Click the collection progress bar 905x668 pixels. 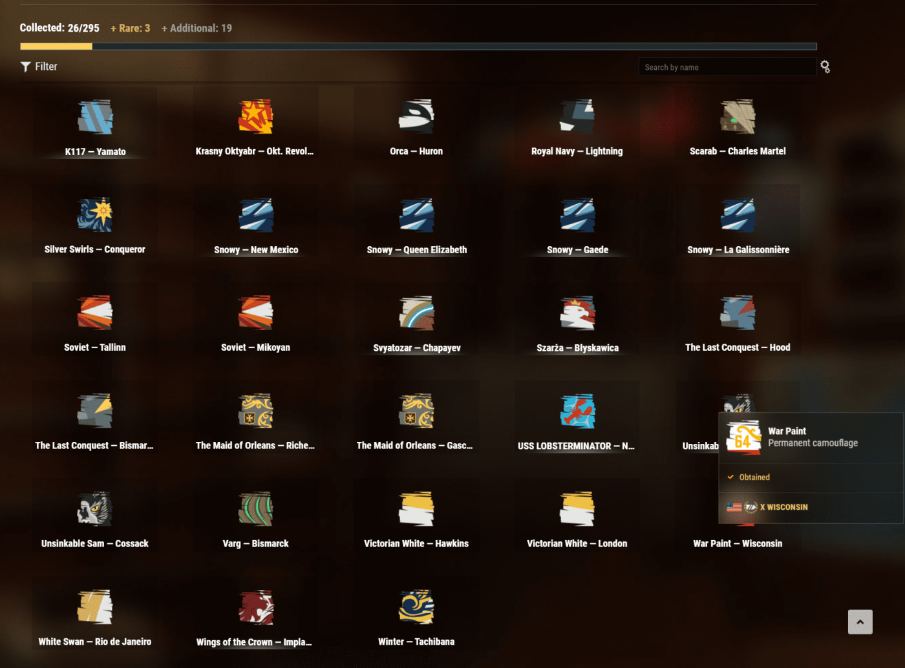(x=418, y=47)
